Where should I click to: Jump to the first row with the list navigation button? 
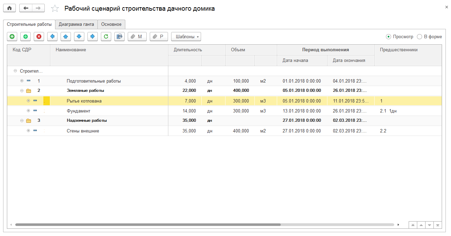click(x=412, y=225)
